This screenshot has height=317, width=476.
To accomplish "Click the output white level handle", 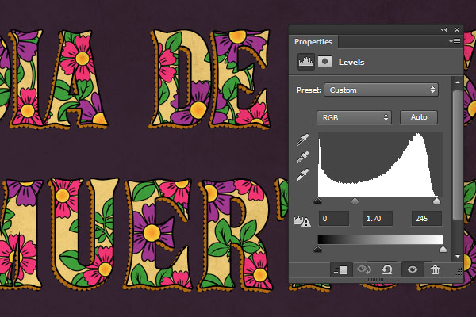I will pos(443,249).
